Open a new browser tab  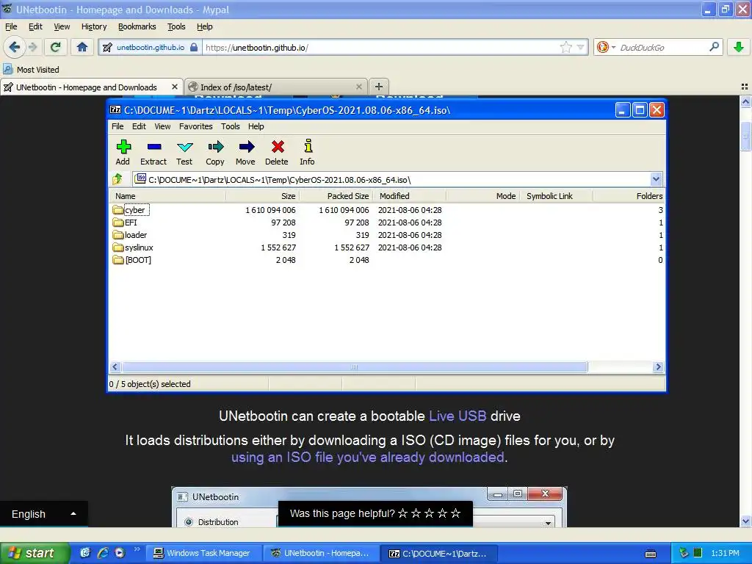[379, 87]
